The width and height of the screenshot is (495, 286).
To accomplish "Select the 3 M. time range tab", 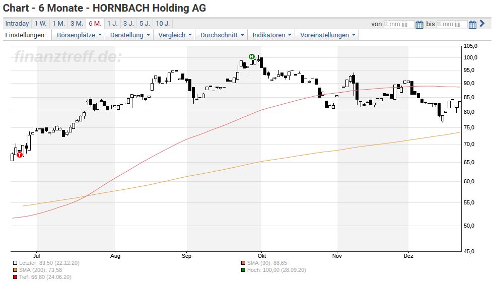I will tap(77, 24).
